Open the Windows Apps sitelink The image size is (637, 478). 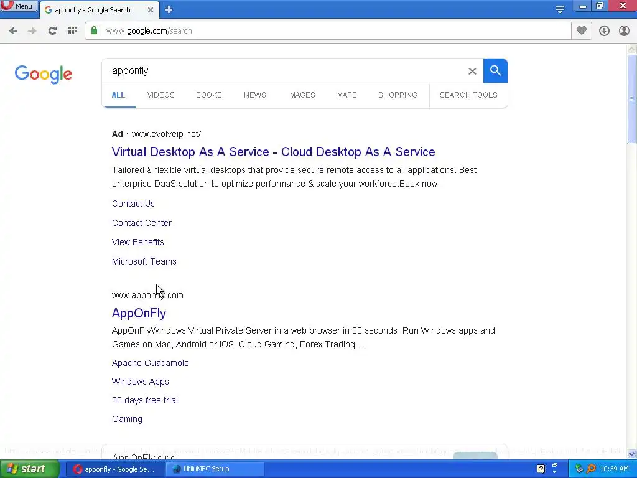pyautogui.click(x=141, y=382)
